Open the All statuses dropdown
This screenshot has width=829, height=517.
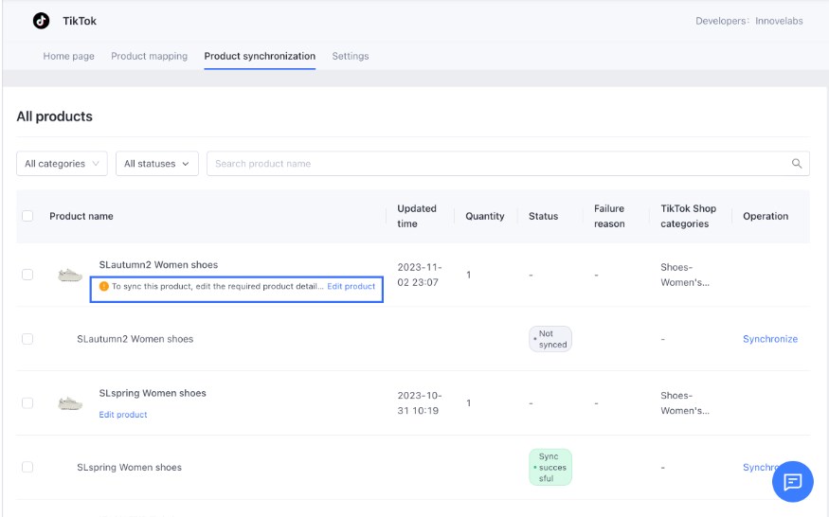tap(156, 164)
